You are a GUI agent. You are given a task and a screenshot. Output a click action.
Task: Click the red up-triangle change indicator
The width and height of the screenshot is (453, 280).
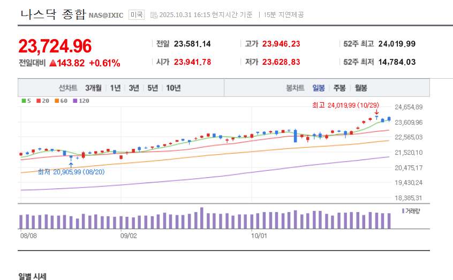click(x=52, y=63)
